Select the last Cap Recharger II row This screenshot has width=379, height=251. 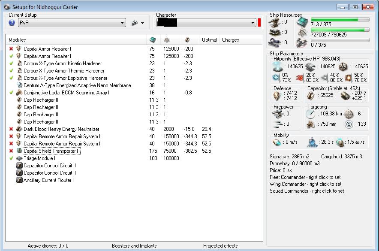(134, 121)
